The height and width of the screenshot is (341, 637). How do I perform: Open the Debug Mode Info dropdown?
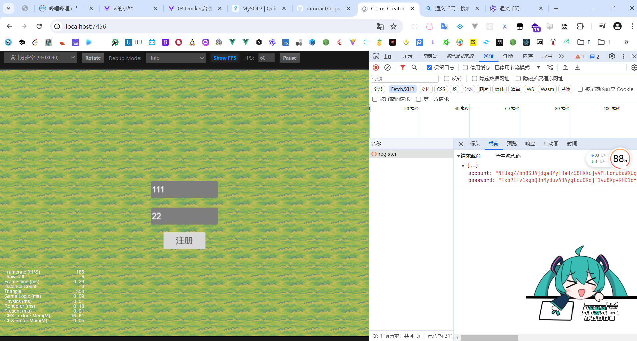(x=176, y=58)
